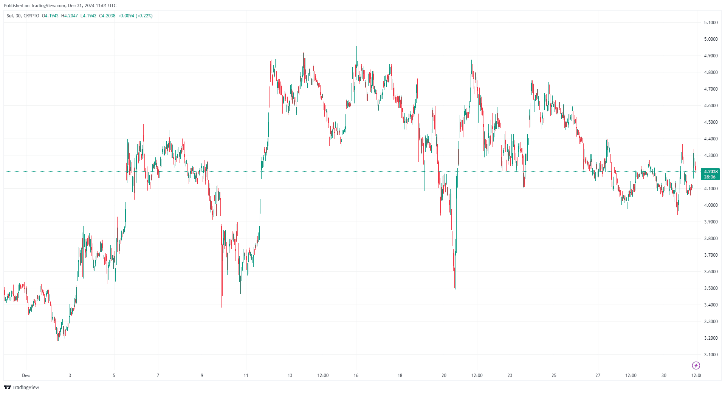The width and height of the screenshot is (725, 394).
Task: Click the date 23 on time axis
Action: 510,376
